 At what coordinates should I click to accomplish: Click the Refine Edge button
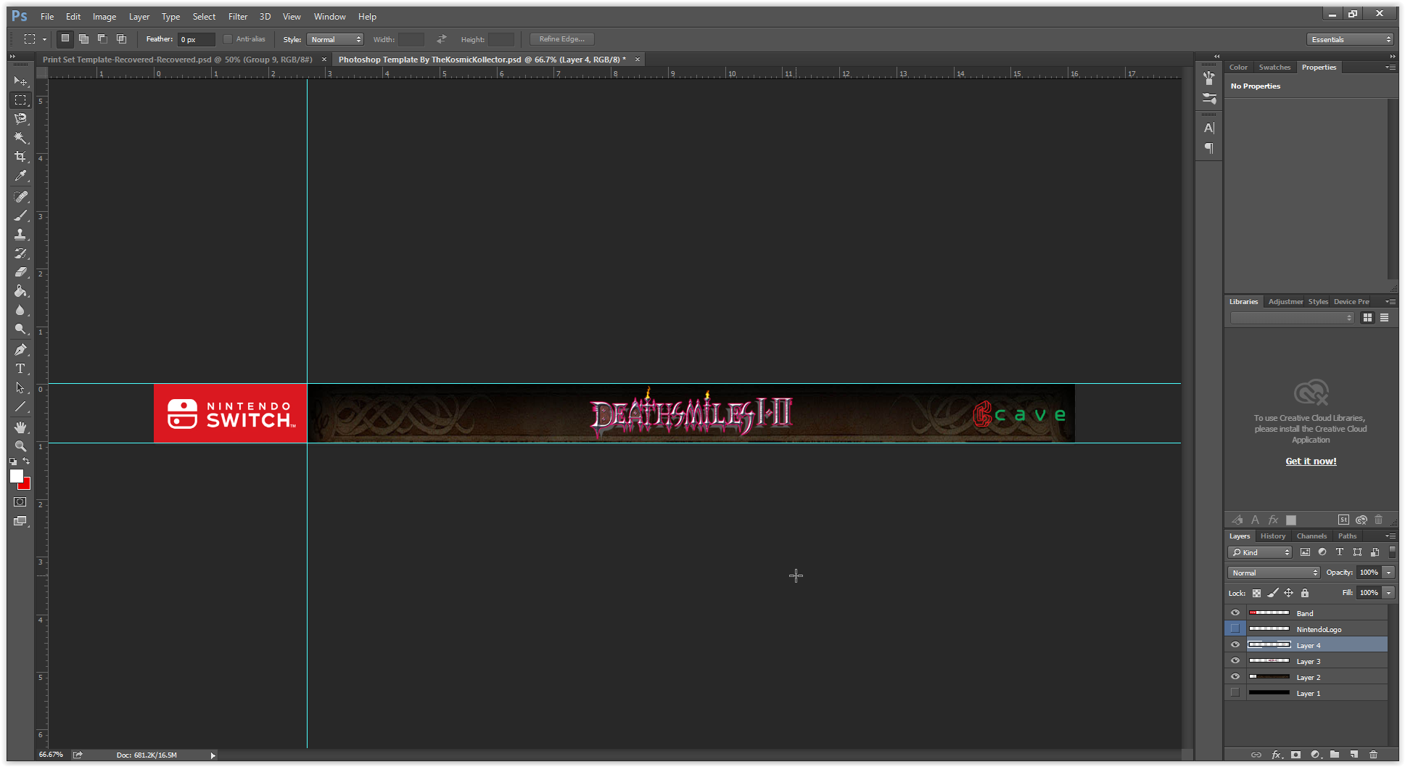561,38
